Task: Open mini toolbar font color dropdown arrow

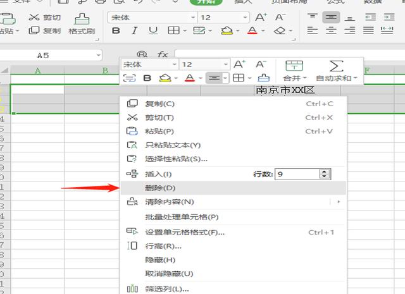Action: point(201,78)
